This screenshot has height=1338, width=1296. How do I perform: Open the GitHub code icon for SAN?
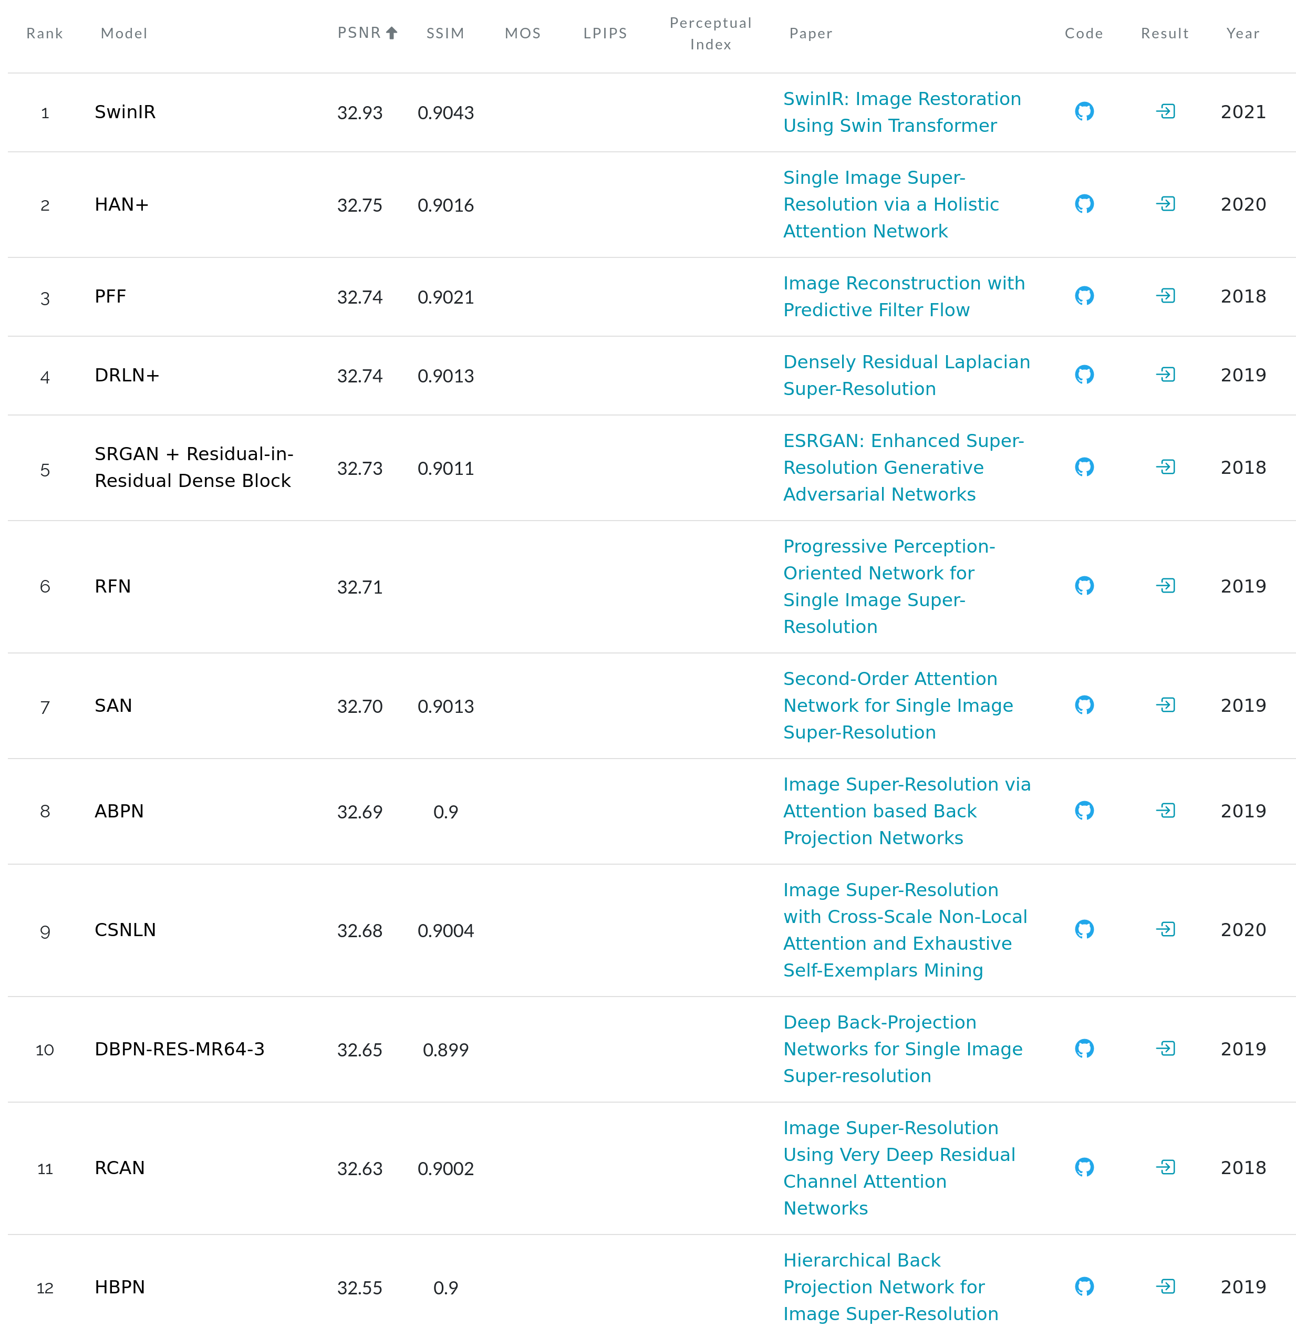click(x=1084, y=705)
